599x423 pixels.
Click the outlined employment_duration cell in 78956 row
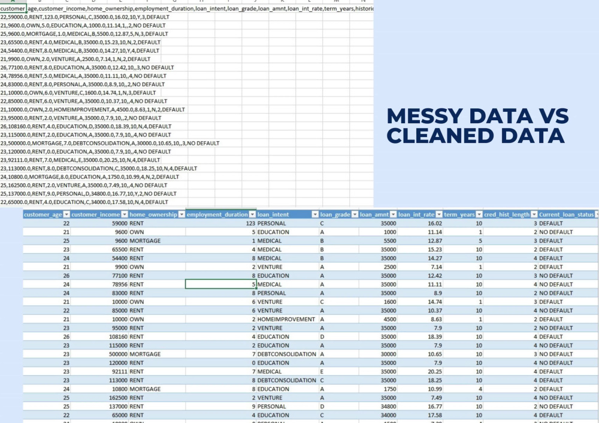tap(221, 284)
